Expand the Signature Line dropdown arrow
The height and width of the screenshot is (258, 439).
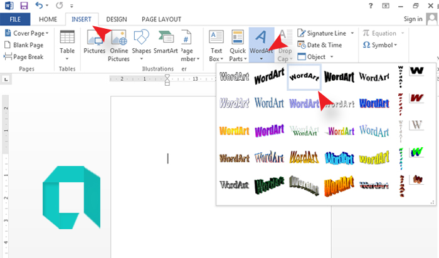[352, 33]
